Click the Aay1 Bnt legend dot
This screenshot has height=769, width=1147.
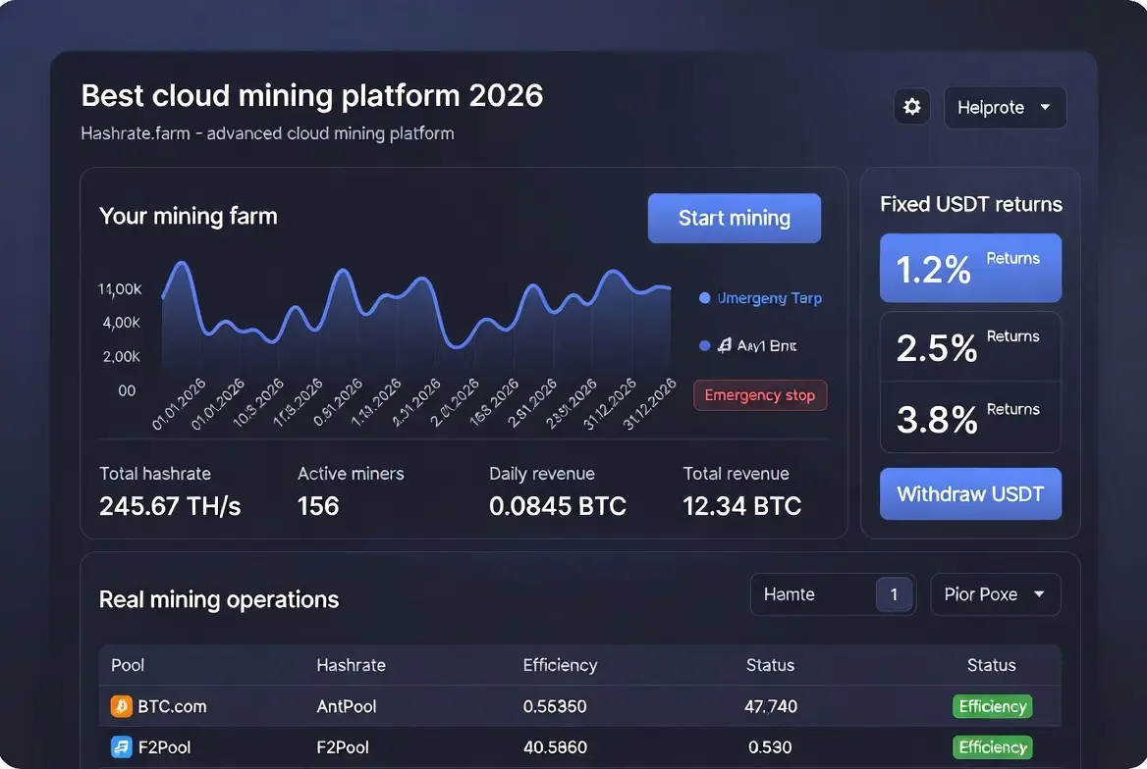point(704,345)
